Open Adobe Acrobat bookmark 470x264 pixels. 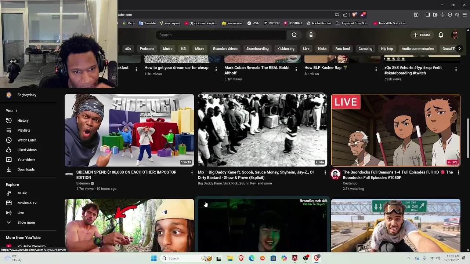(x=319, y=23)
